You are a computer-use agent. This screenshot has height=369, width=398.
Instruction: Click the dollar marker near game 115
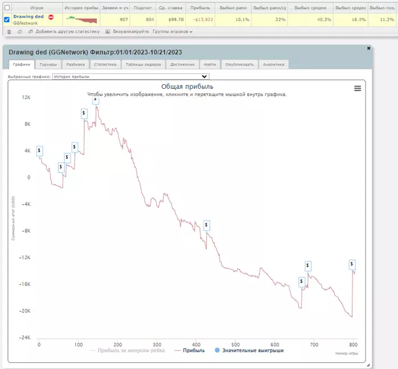click(x=84, y=113)
